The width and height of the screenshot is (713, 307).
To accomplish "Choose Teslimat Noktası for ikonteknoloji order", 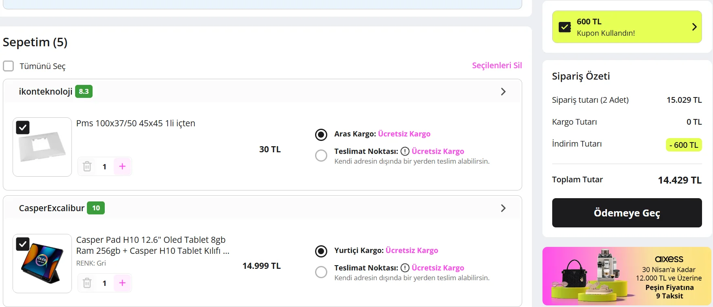I will [x=321, y=156].
